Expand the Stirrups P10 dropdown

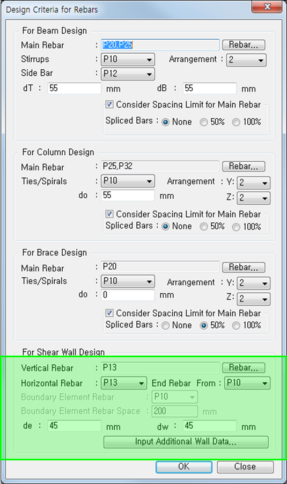click(x=128, y=59)
